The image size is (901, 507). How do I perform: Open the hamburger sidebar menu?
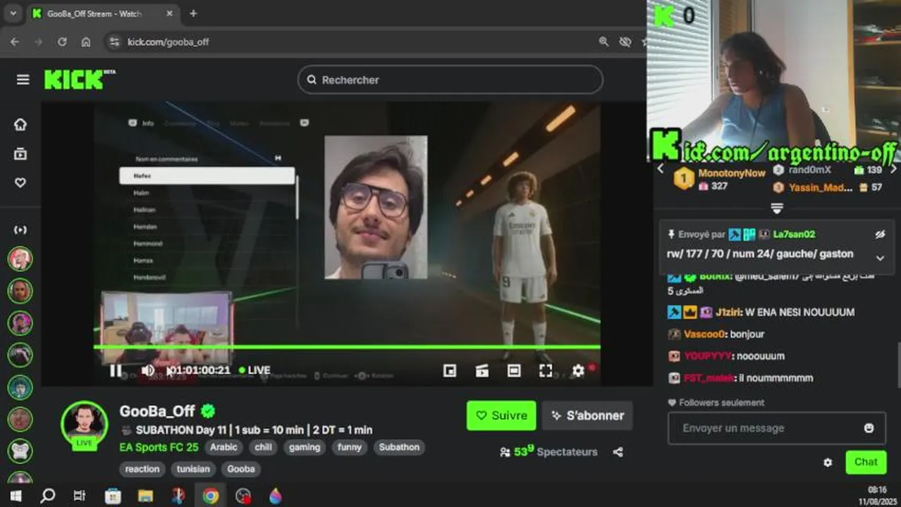tap(23, 80)
